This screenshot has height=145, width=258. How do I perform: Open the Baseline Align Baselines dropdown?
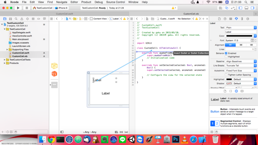point(241,61)
